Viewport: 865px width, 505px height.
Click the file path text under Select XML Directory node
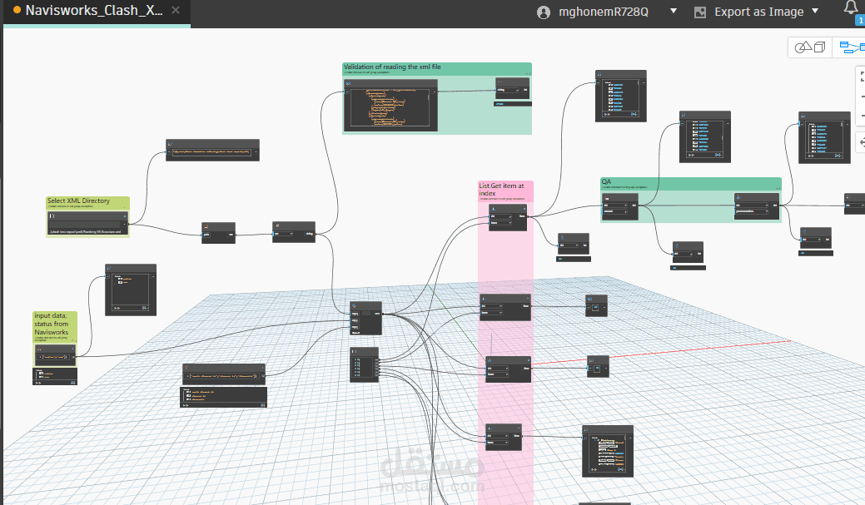pos(85,231)
